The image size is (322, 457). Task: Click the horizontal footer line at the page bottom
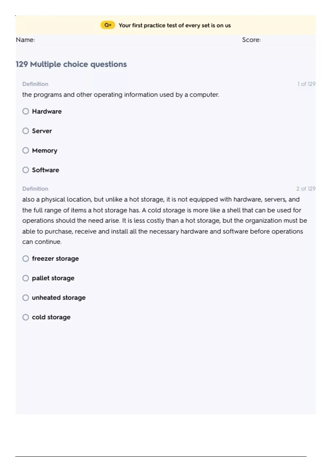pyautogui.click(x=161, y=456)
